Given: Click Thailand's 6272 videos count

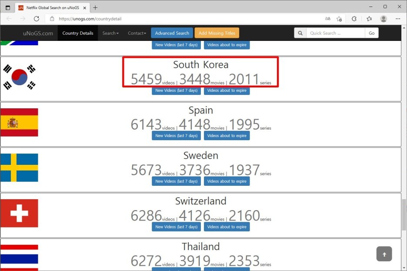Looking at the screenshot, I should 147,261.
